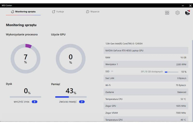
Task: Click the blue Wyczyść dysk button
Action: [x=34, y=102]
